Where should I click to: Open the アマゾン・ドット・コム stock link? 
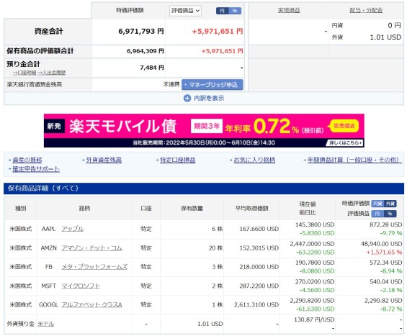pyautogui.click(x=91, y=248)
